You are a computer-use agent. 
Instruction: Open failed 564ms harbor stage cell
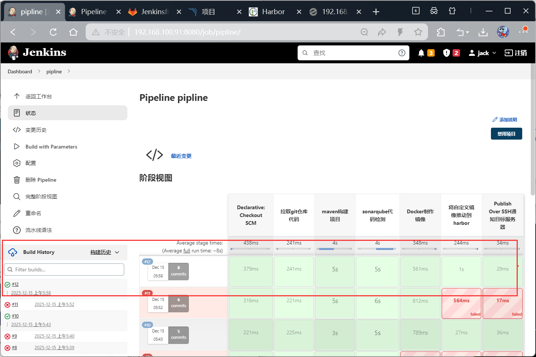462,303
